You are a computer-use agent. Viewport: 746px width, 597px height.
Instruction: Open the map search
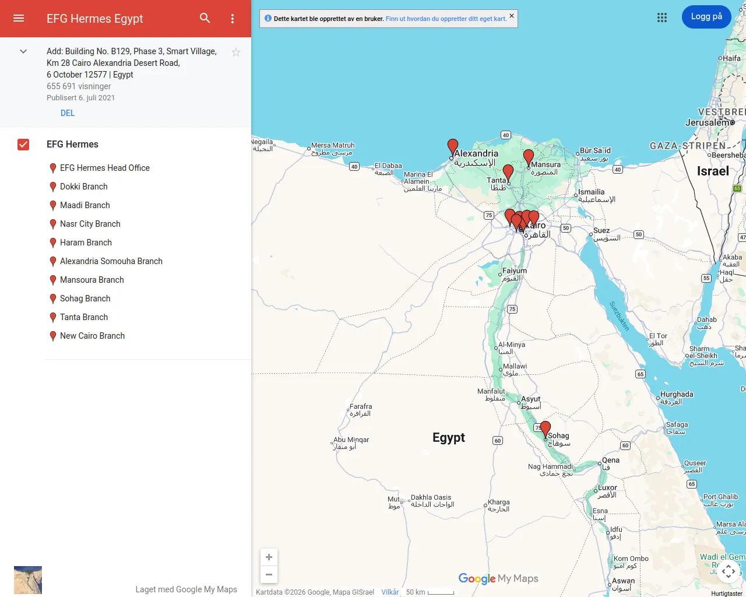click(205, 18)
